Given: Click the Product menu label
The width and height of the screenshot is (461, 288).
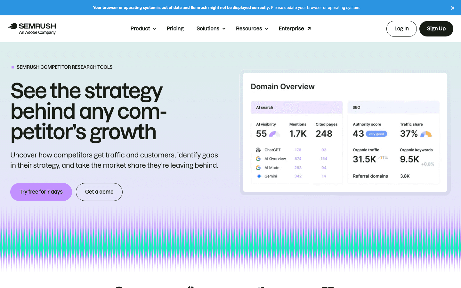Looking at the screenshot, I should point(140,28).
